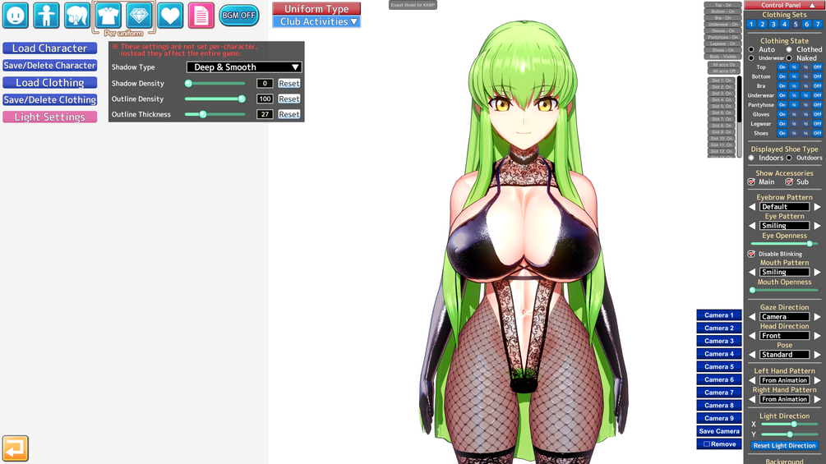Adjust Shadow Density slider
The image size is (826, 464).
[x=215, y=83]
